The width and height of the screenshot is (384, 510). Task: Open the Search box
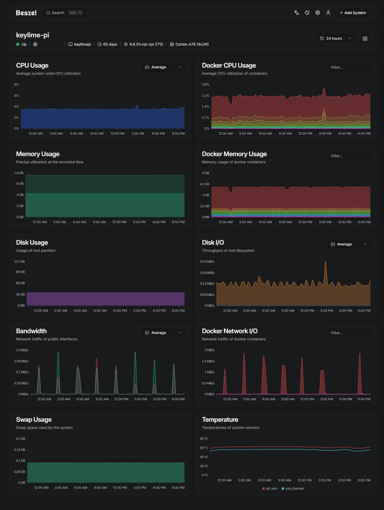click(x=64, y=13)
